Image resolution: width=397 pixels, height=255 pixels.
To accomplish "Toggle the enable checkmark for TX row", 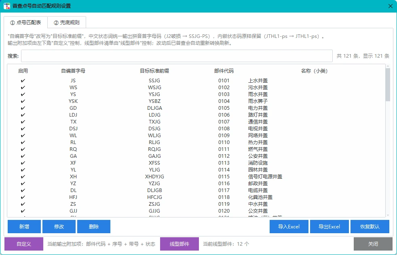I will [x=23, y=122].
